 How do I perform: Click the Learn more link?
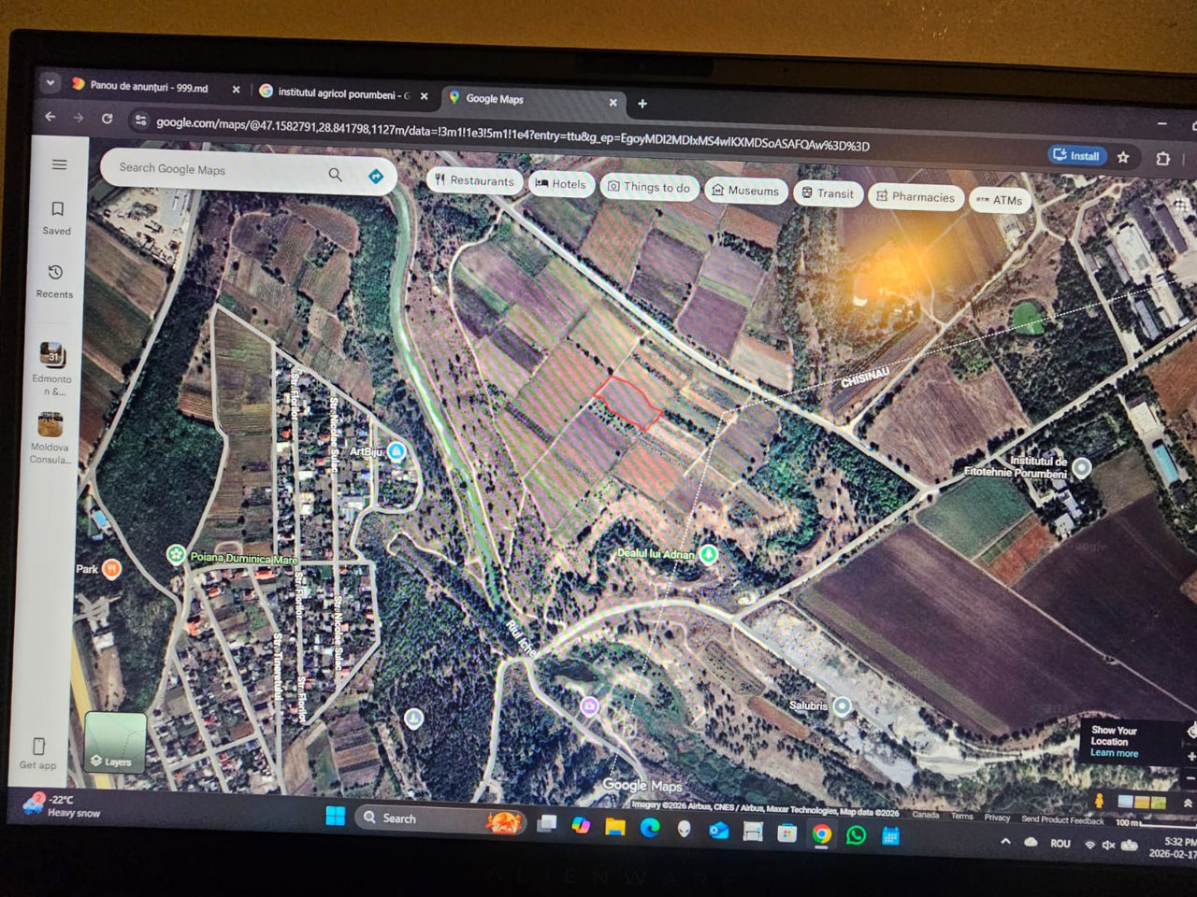coord(1114,753)
